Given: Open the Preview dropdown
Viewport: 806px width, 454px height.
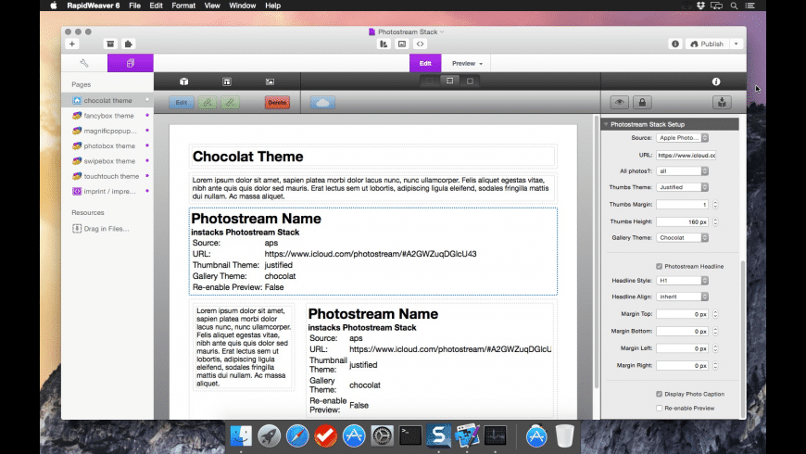Looking at the screenshot, I should click(x=467, y=63).
